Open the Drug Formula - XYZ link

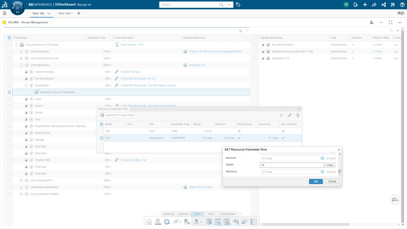(132, 45)
